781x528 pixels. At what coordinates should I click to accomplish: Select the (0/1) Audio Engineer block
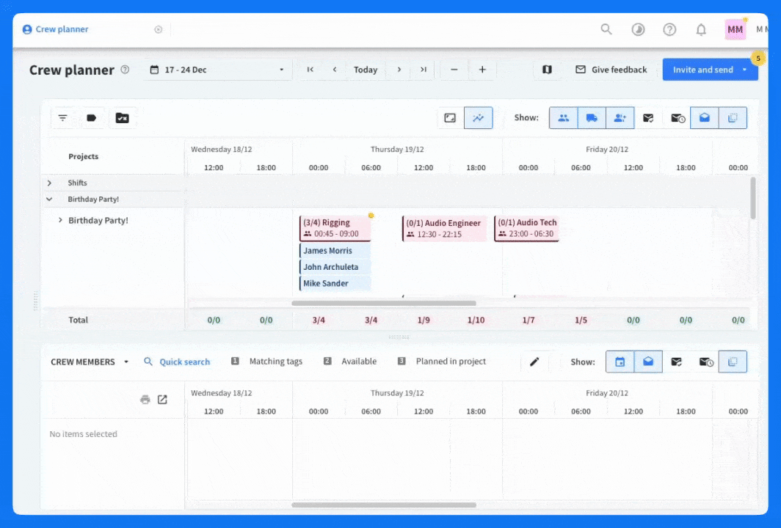[x=444, y=228]
